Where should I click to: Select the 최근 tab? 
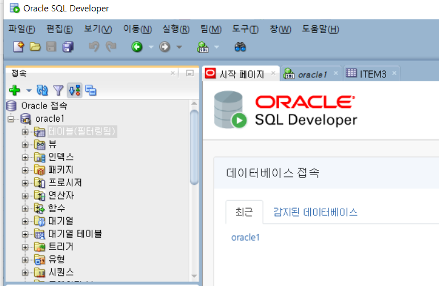[244, 212]
